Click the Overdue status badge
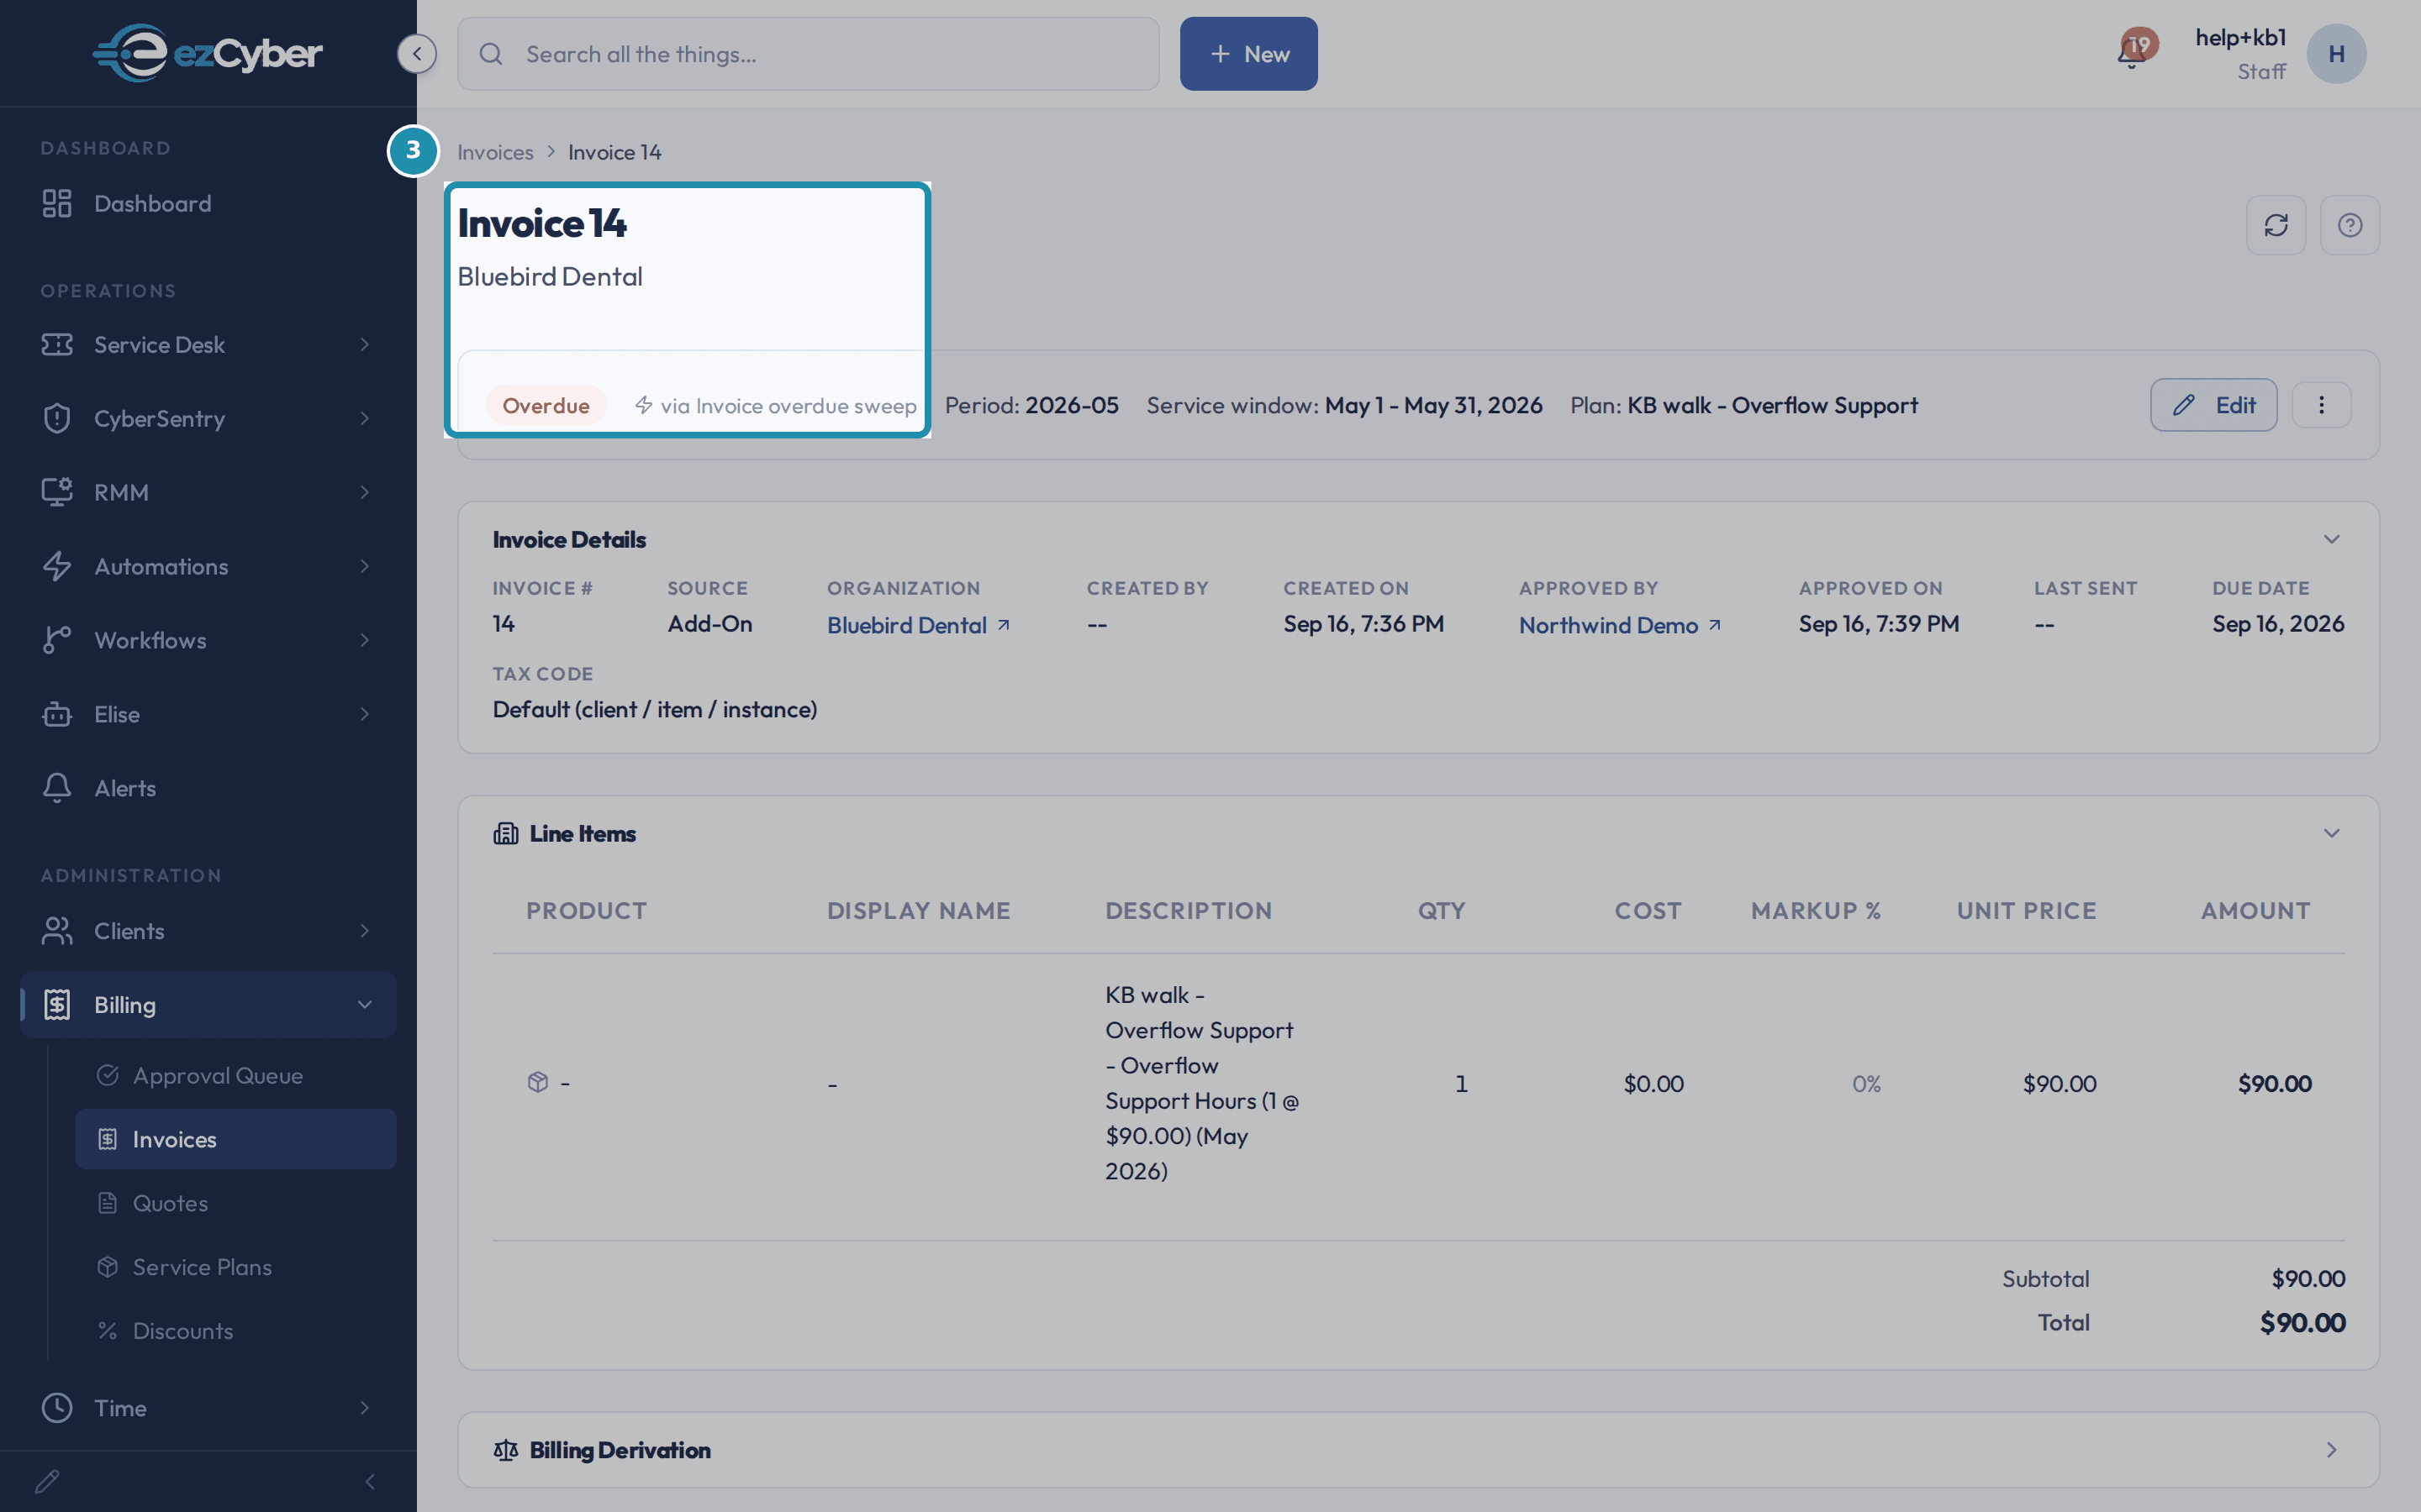The width and height of the screenshot is (2421, 1512). pos(546,405)
